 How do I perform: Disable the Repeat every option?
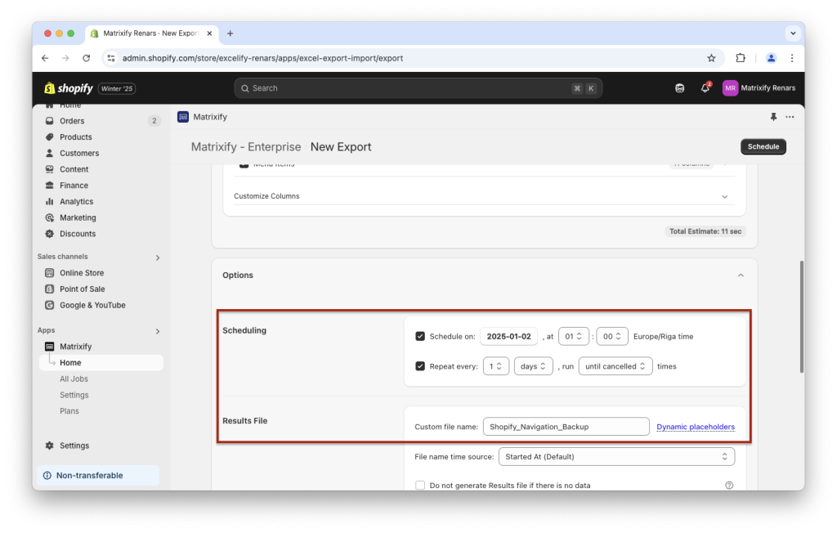click(x=420, y=365)
